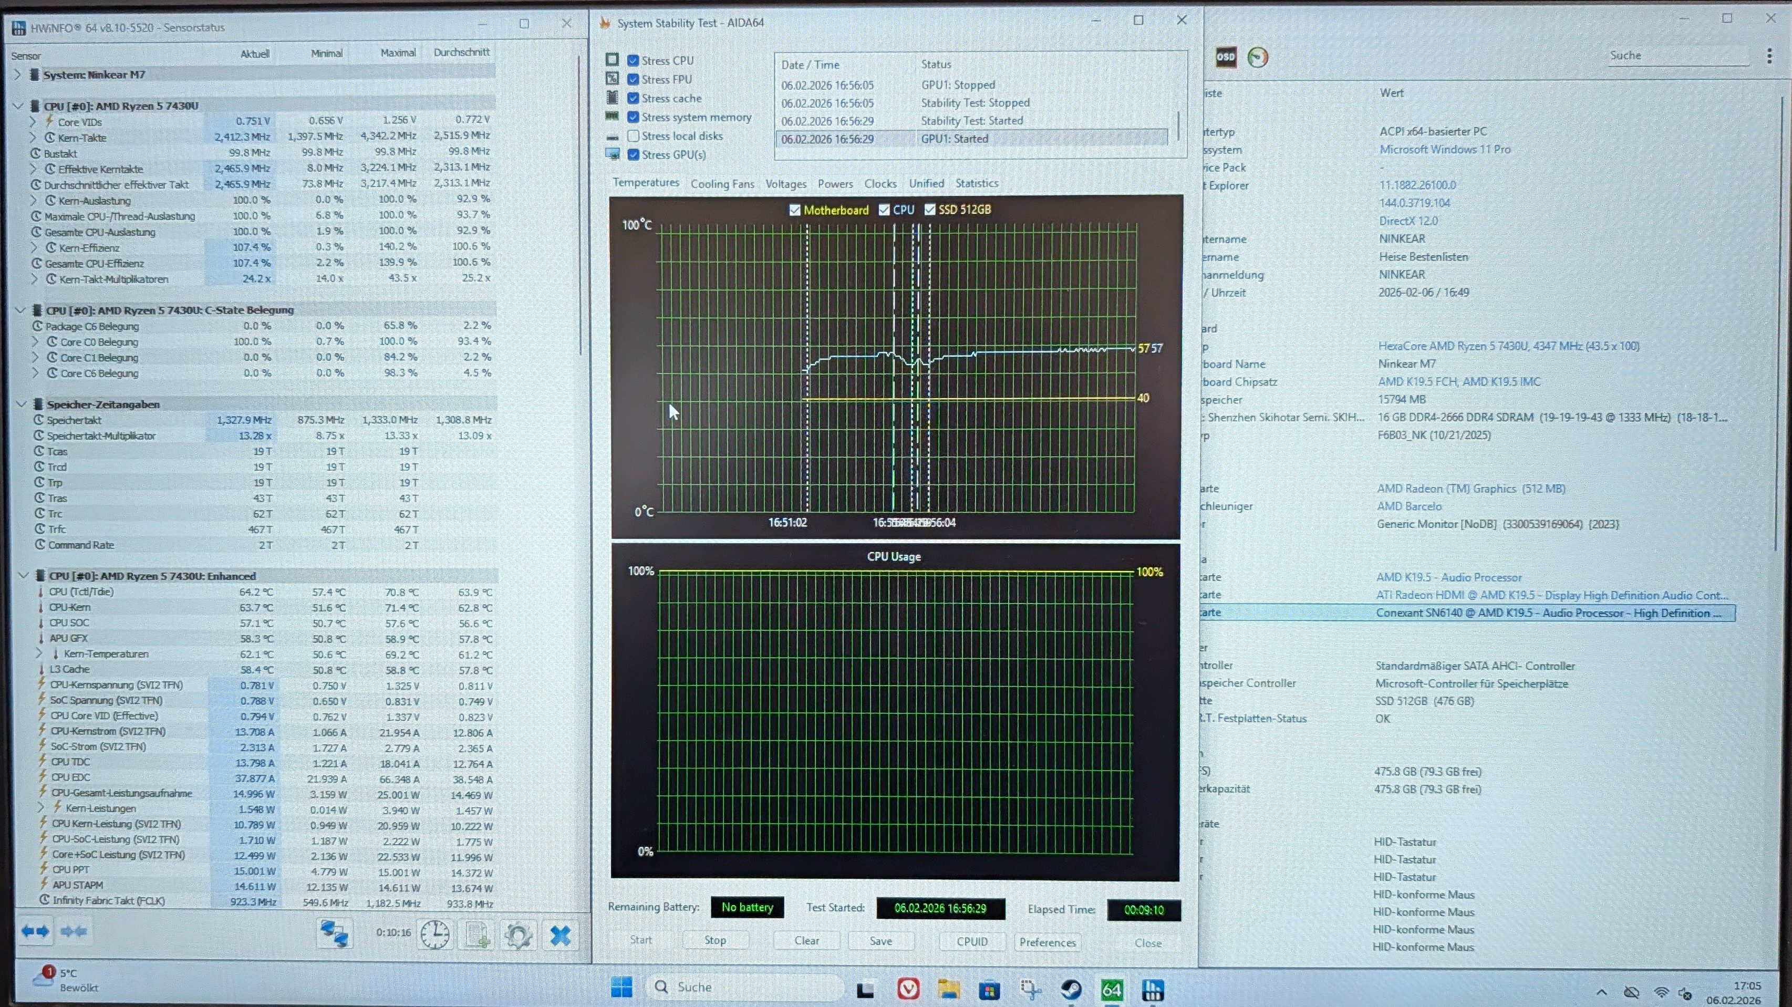The image size is (1792, 1007).
Task: Expand the System: Ninkear M7 sensor group
Action: (17, 75)
